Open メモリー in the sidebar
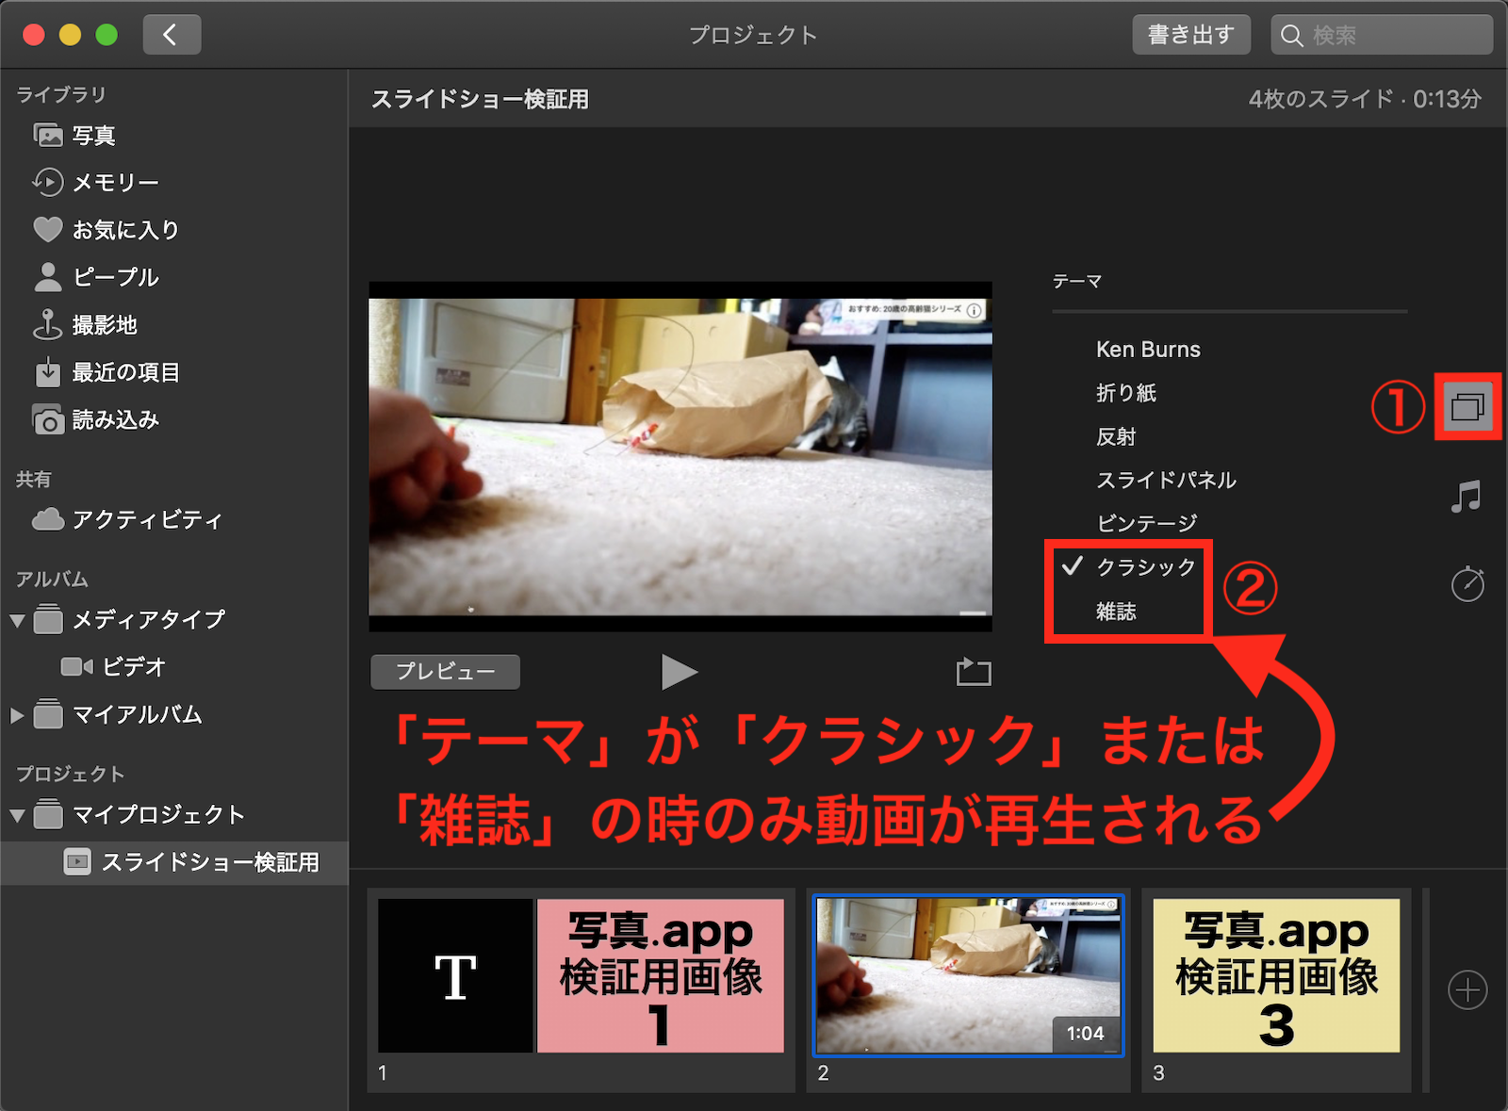Image resolution: width=1508 pixels, height=1111 pixels. pyautogui.click(x=95, y=182)
